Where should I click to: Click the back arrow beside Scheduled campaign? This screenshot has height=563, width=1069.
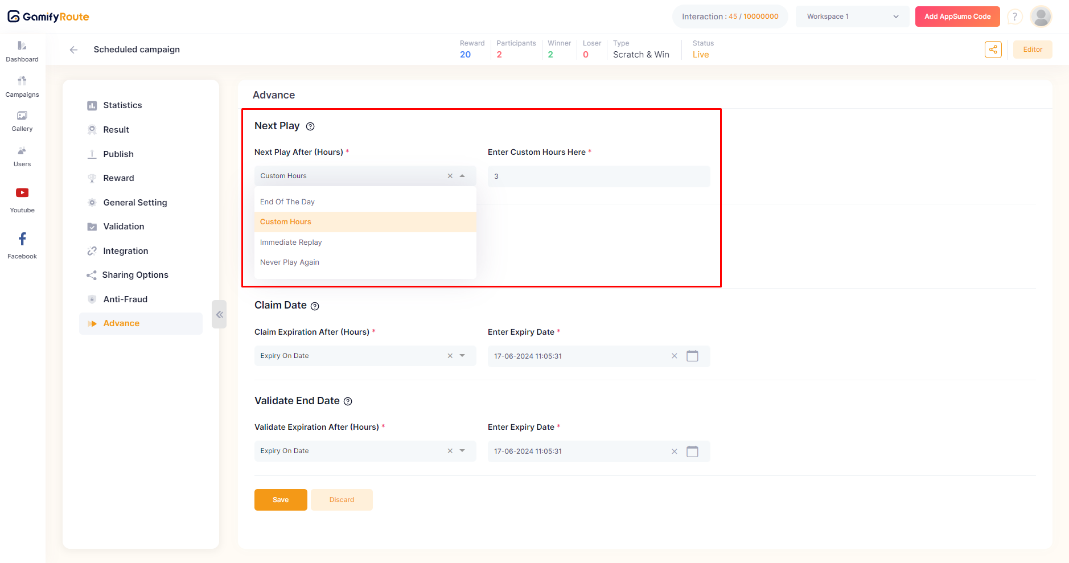pyautogui.click(x=73, y=50)
